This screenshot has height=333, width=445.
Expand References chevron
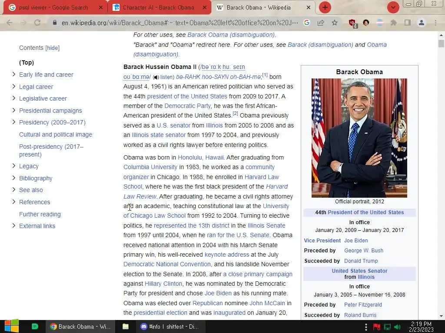tap(13, 202)
